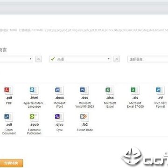Image resolution: width=168 pixels, height=168 pixels.
Task: Pick the .docx Microsoft Word icon
Action: pos(59,91)
